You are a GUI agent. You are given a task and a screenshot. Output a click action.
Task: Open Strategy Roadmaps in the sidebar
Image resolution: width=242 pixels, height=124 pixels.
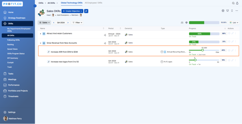[17, 18]
